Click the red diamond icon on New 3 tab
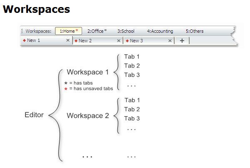250x168 pixels. point(127,41)
